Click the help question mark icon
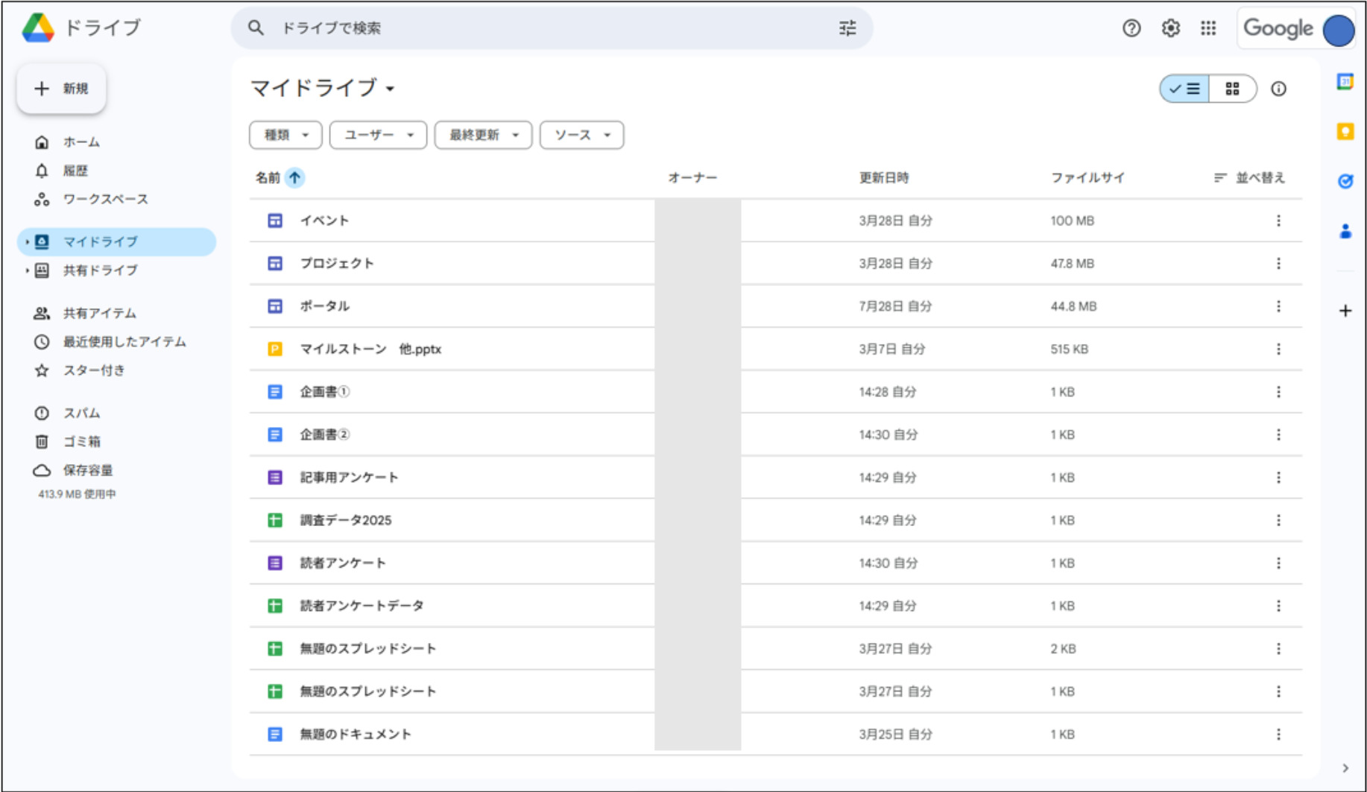 (x=1131, y=28)
